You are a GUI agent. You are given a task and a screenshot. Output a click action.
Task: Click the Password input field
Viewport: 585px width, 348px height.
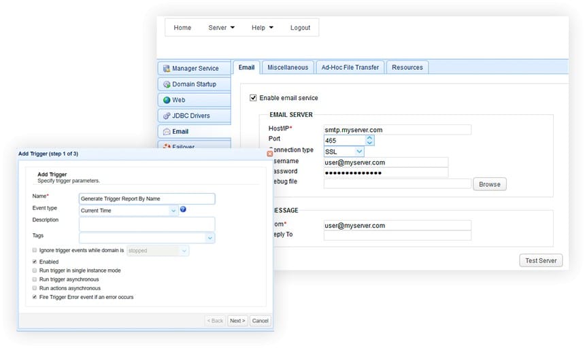pos(386,173)
